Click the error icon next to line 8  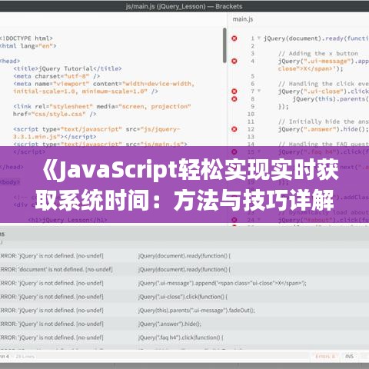click(234, 99)
